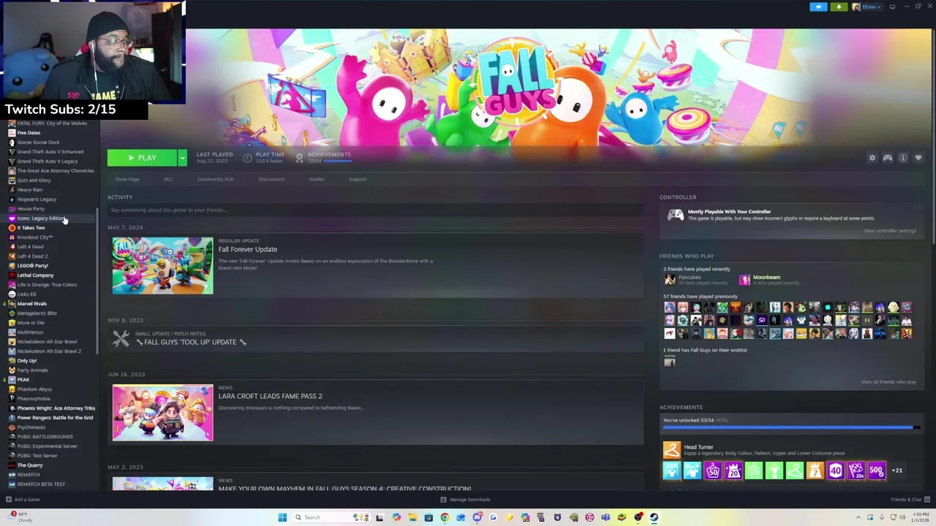The image size is (936, 526).
Task: Open game settings via the gear icon
Action: point(872,158)
